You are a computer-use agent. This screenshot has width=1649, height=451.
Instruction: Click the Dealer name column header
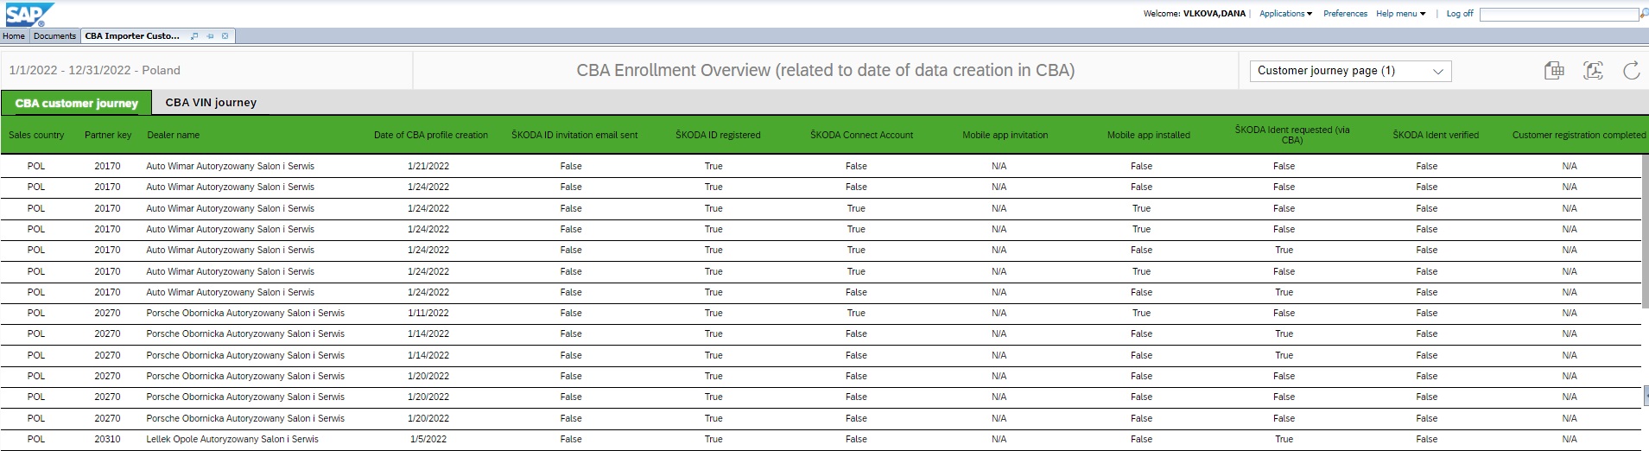[173, 135]
